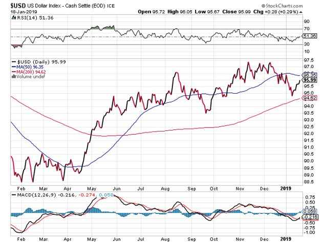Viewport: 322px width, 242px height.
Task: Click the 0.058 MACD histogram value tag
Action: click(x=309, y=211)
